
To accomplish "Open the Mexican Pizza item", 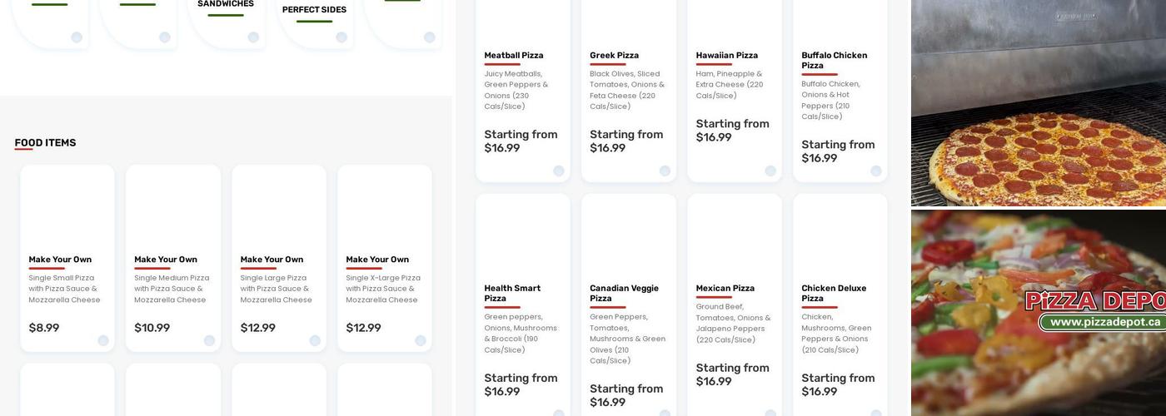I will coord(725,288).
